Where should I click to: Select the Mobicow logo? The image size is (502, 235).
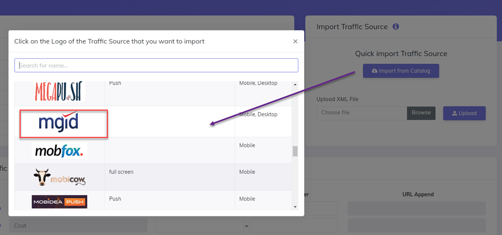click(x=59, y=177)
